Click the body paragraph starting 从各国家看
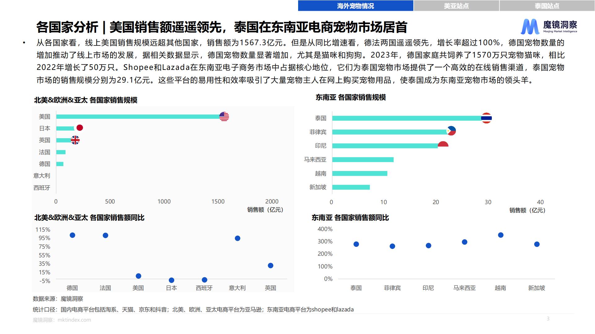 click(x=300, y=61)
